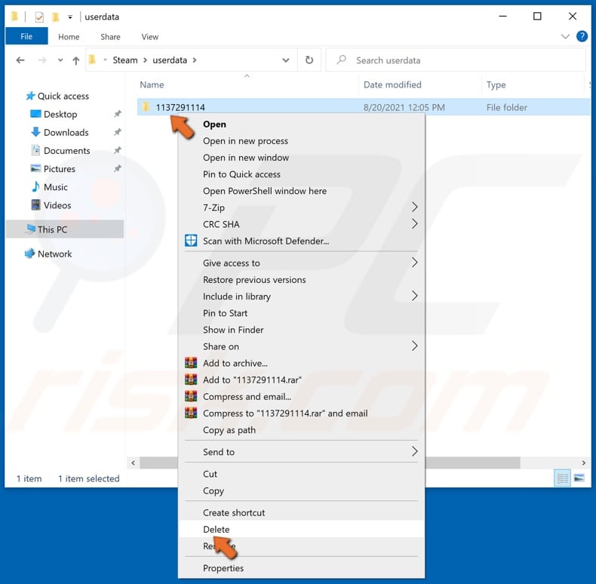This screenshot has width=596, height=584.
Task: Choose Open in new window
Action: [301, 158]
